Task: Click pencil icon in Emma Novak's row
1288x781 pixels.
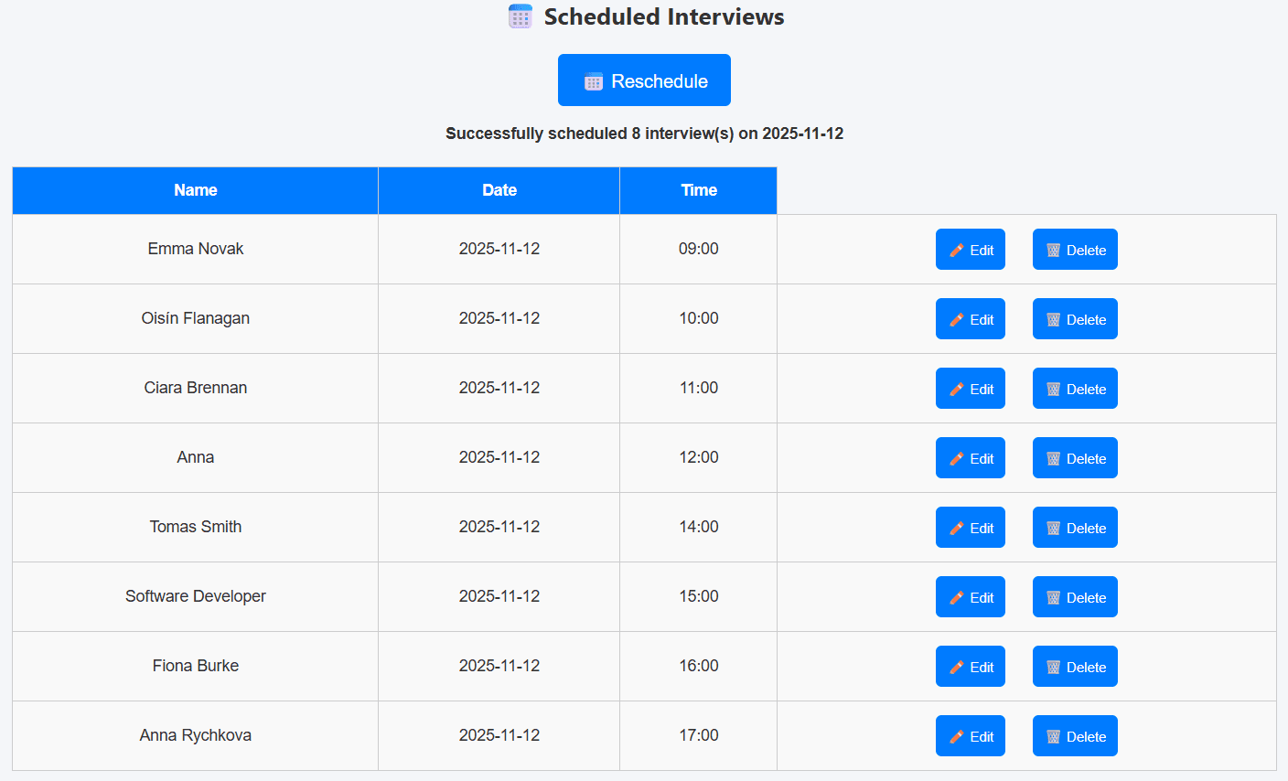Action: [x=957, y=250]
